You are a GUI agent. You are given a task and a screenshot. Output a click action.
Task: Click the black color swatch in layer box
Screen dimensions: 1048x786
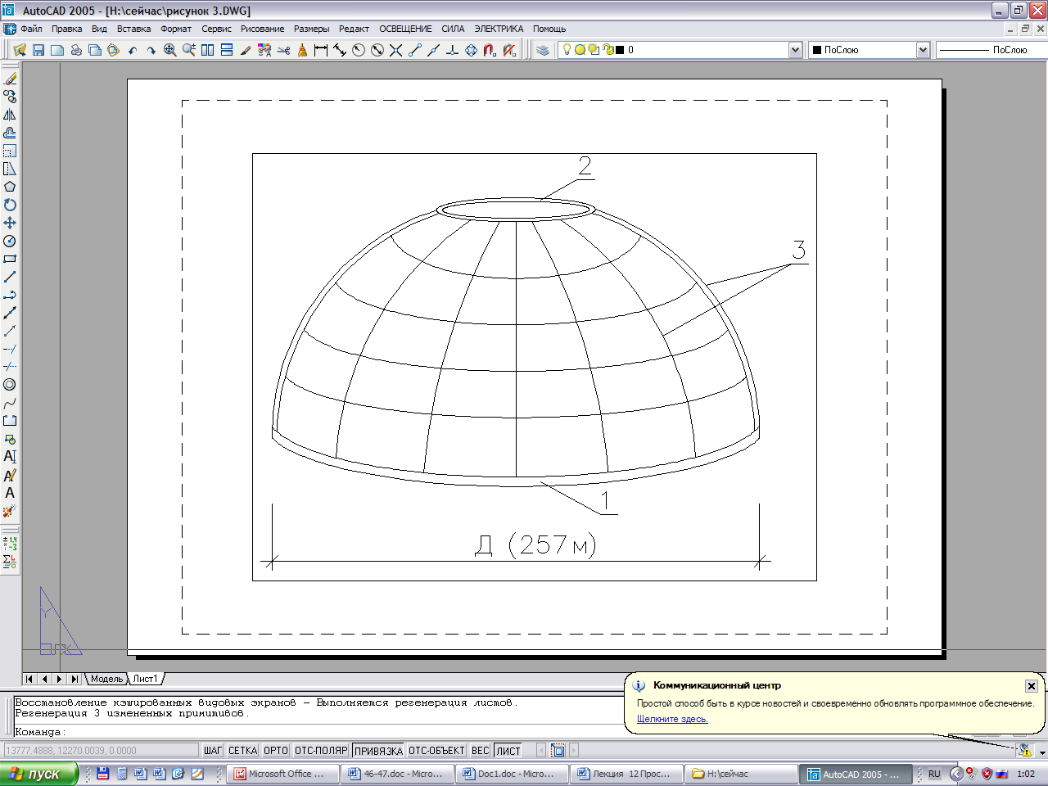point(620,50)
